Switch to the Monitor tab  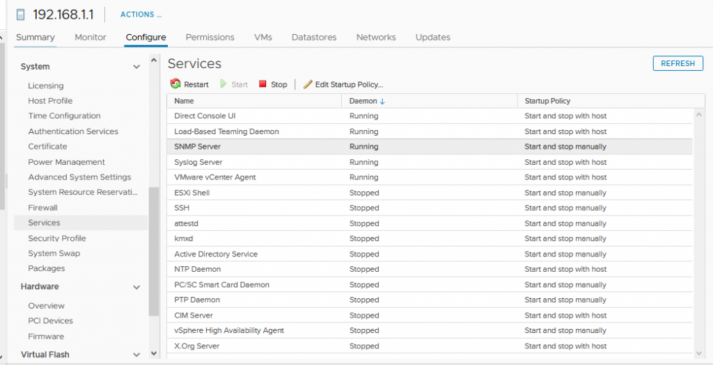click(91, 38)
